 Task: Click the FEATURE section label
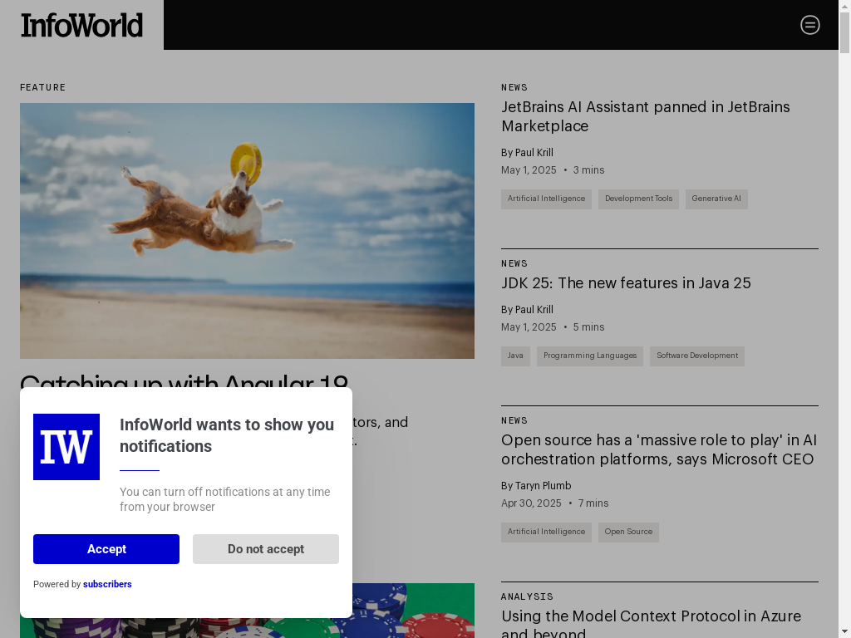coord(43,87)
